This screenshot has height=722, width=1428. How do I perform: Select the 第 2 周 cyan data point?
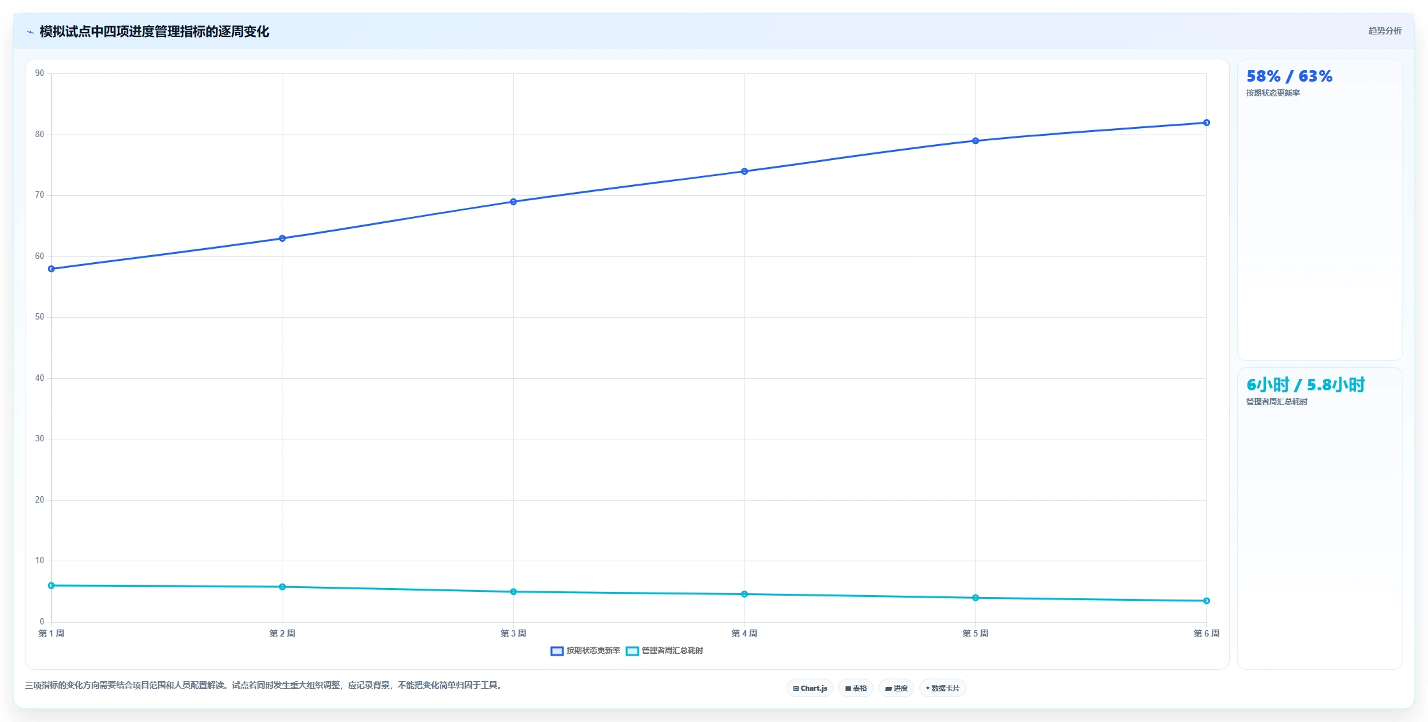click(x=282, y=587)
